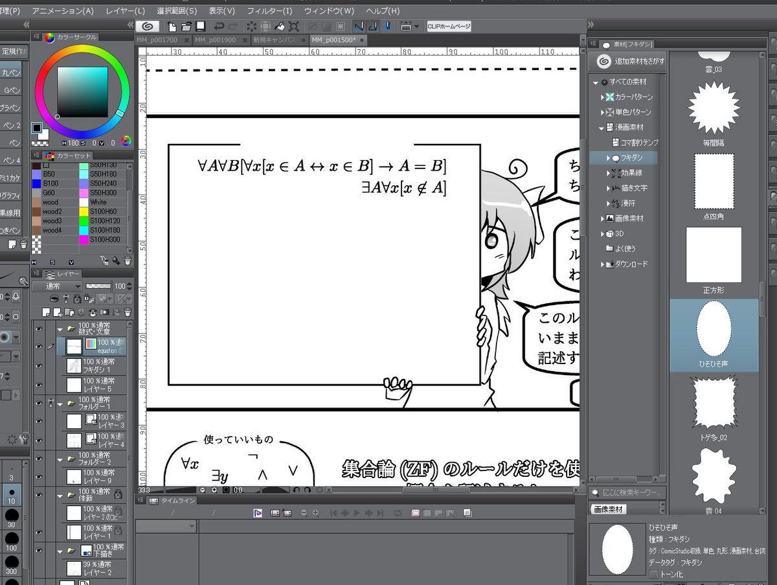Viewport: 777px width, 585px height.
Task: Enable the トーン化 checkbox
Action: click(653, 575)
